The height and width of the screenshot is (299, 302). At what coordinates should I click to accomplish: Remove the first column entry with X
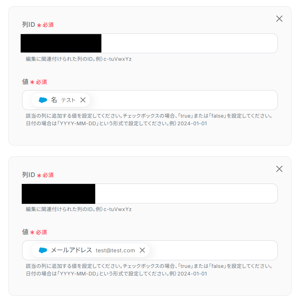point(279,19)
